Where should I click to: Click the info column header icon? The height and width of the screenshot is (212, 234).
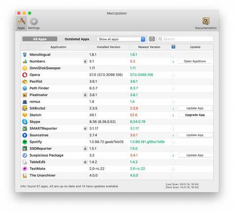click(173, 47)
